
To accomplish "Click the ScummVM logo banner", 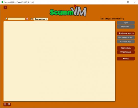I will tap(68, 12).
